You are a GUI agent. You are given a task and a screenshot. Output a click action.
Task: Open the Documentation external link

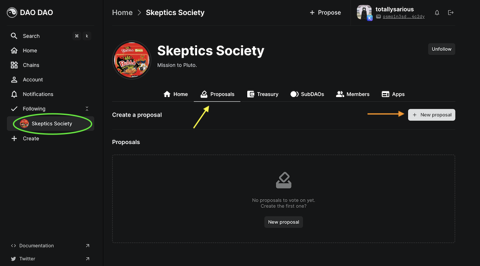(36, 246)
